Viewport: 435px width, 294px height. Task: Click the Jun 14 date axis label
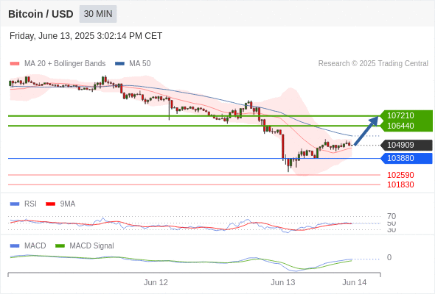(355, 282)
